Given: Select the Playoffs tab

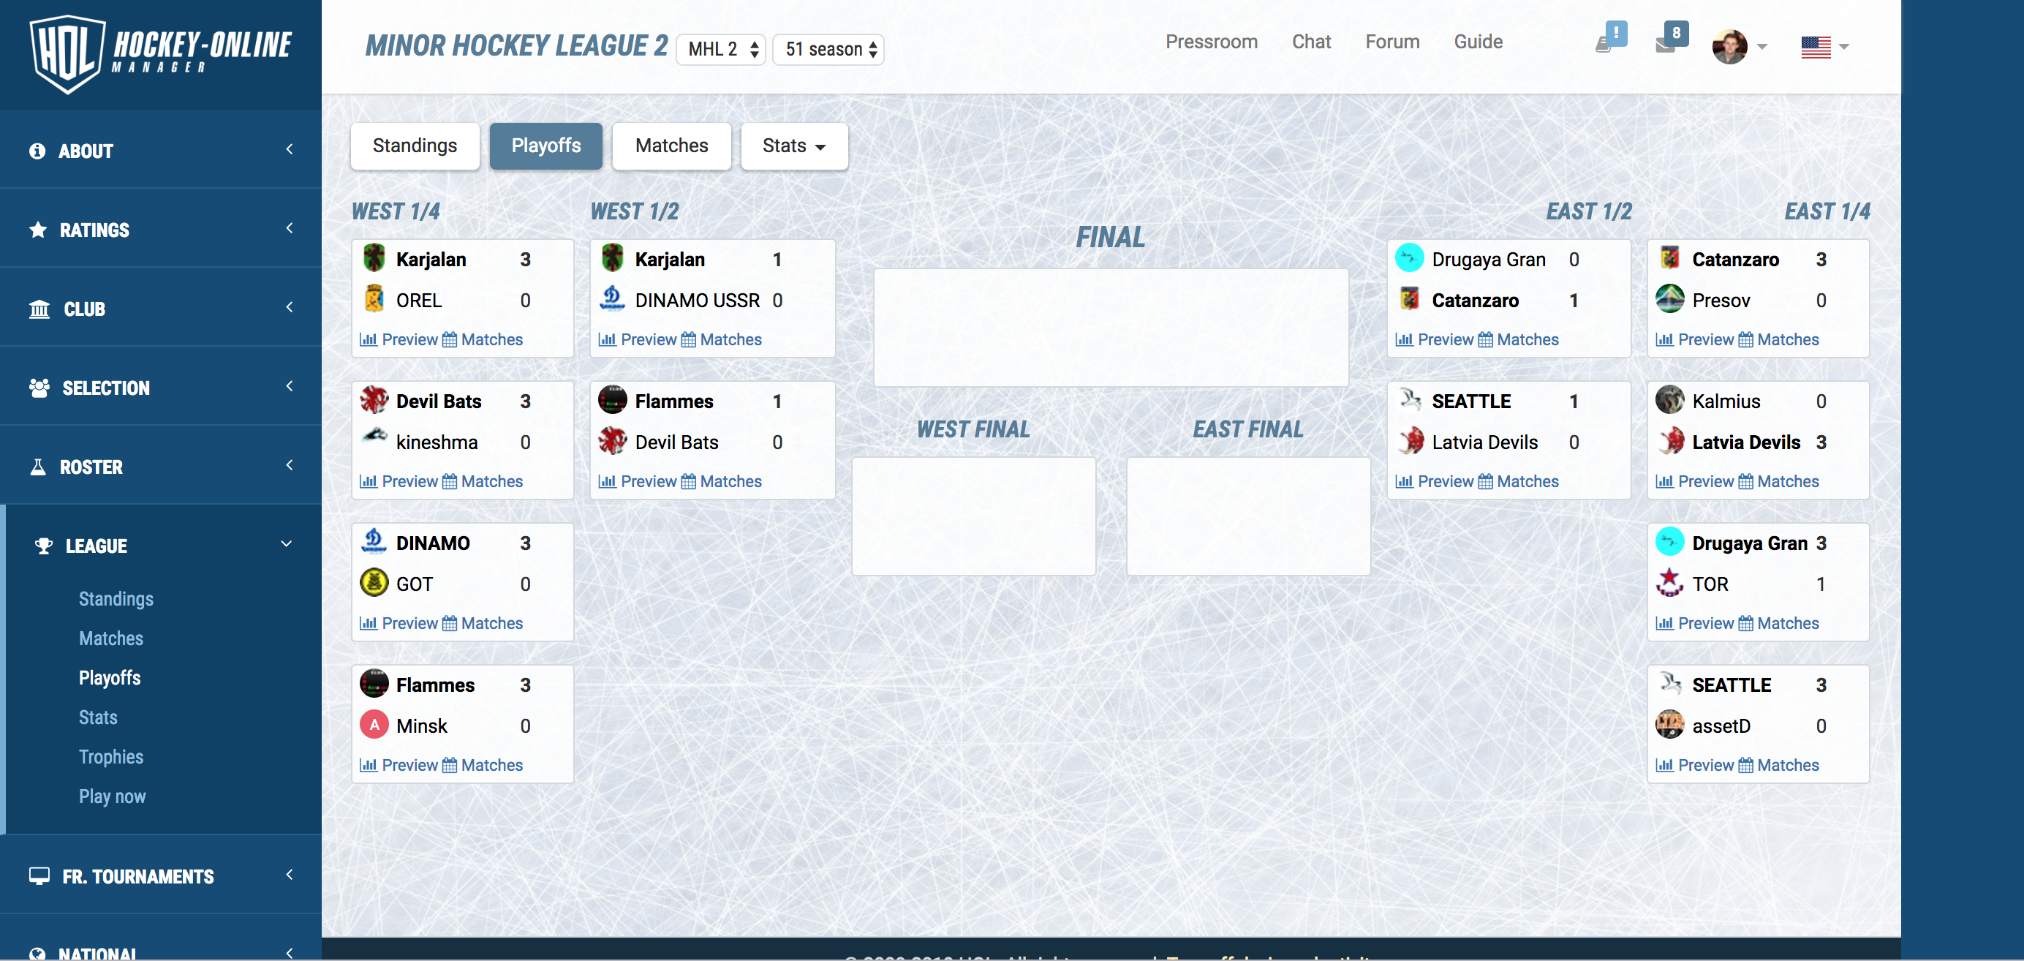Looking at the screenshot, I should click(543, 145).
